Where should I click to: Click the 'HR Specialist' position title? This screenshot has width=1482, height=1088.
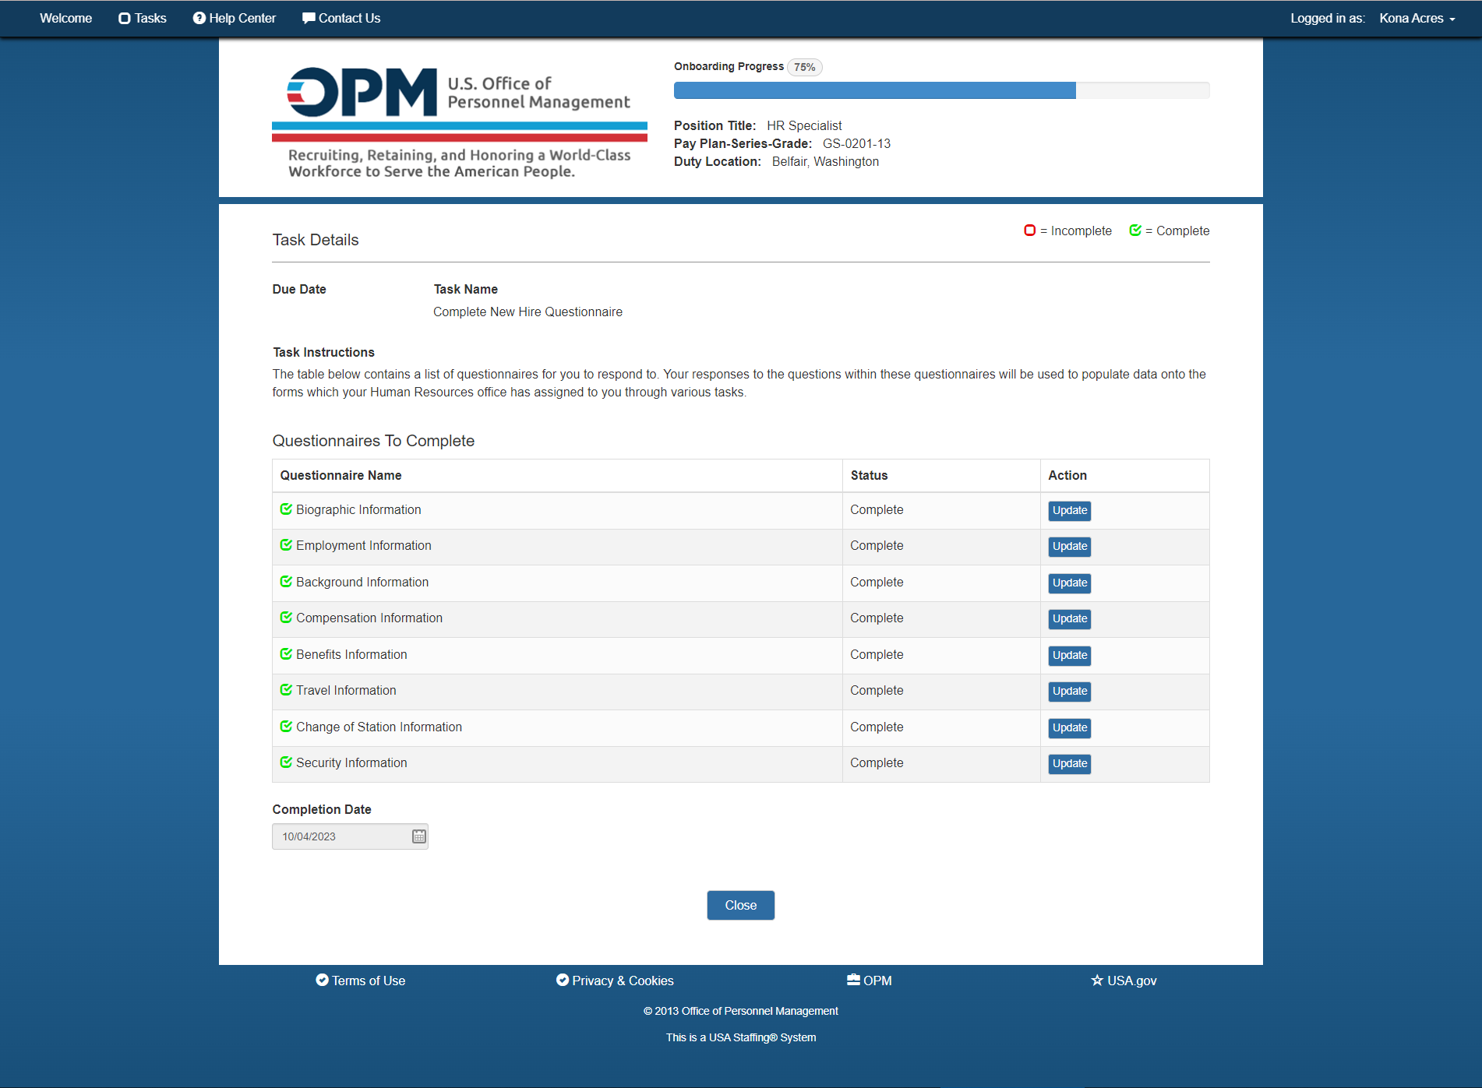[x=804, y=125]
